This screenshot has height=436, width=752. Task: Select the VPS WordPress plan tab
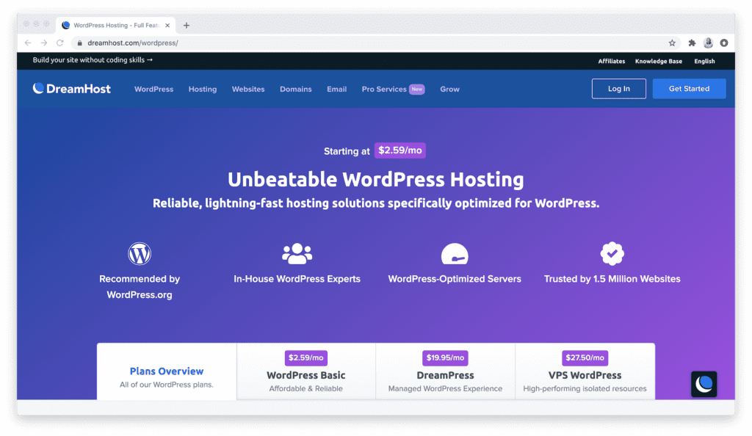[x=585, y=371]
